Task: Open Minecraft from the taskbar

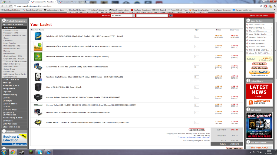Action: click(31, 152)
